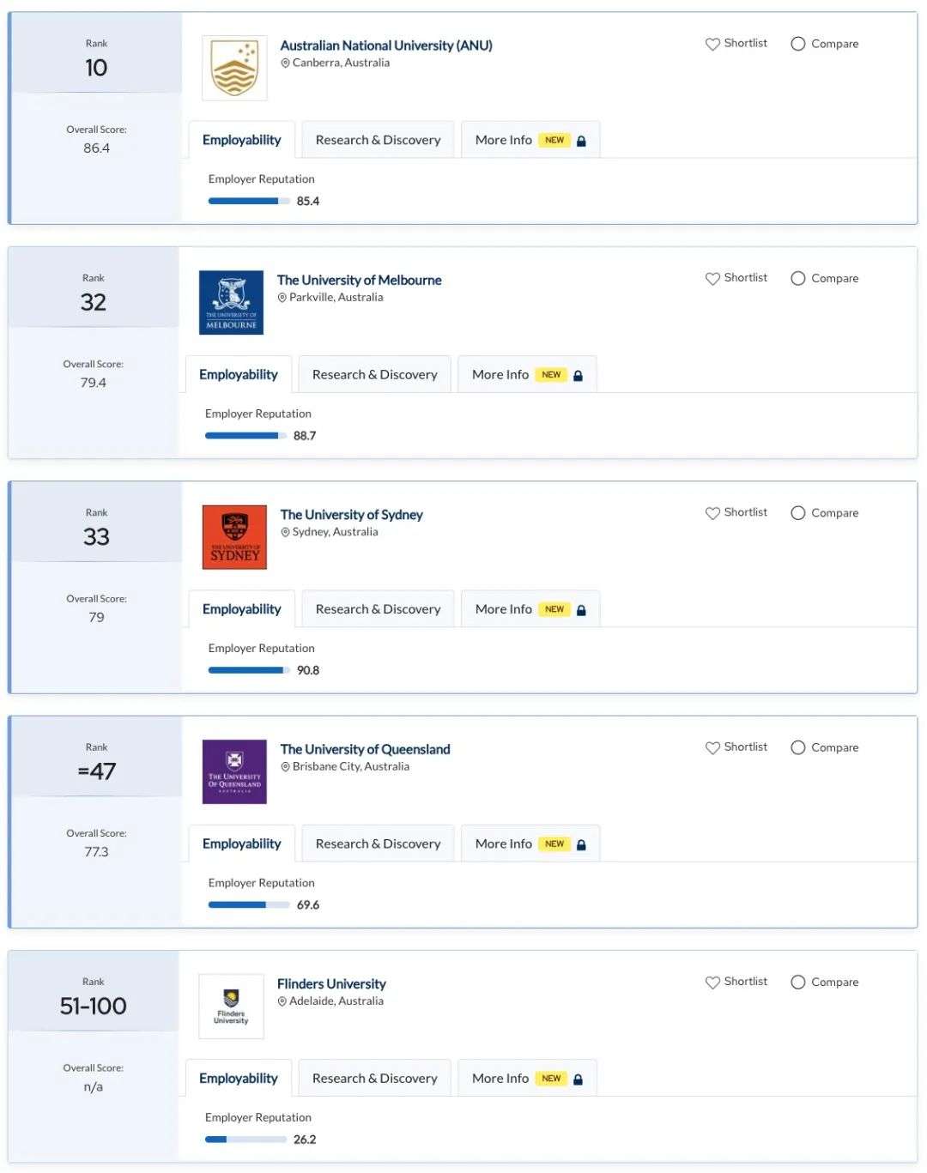The height and width of the screenshot is (1173, 927).
Task: Click heart icon for University of Melbourne
Action: click(x=712, y=278)
